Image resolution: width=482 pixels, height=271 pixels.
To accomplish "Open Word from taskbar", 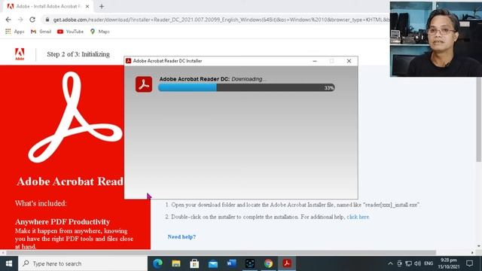I will click(x=231, y=263).
